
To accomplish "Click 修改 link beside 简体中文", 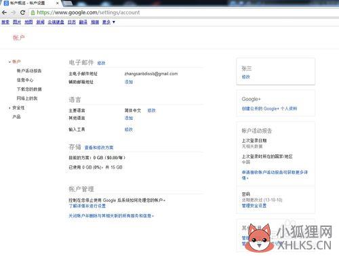I will 151,110.
